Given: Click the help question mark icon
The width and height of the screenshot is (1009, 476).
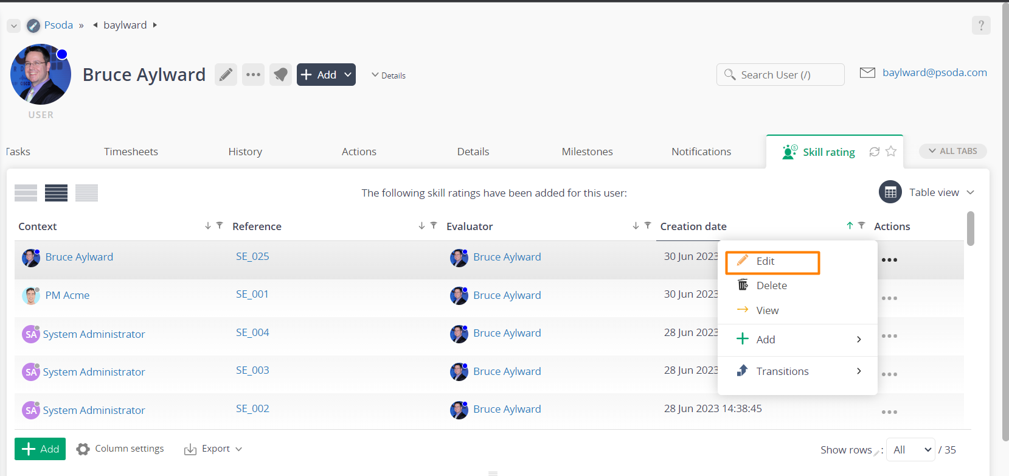Looking at the screenshot, I should click(x=980, y=26).
